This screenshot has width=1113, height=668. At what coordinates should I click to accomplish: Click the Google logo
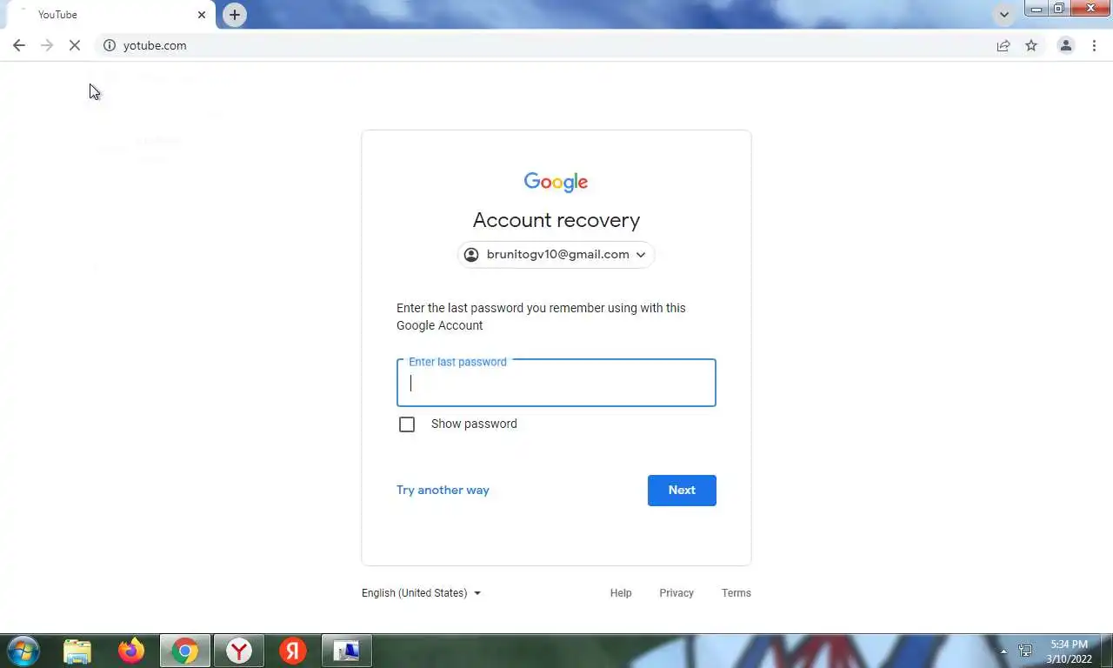(x=556, y=182)
